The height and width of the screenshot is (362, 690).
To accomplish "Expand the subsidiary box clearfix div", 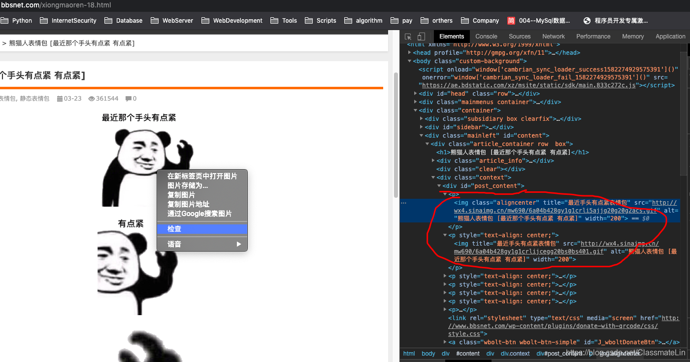I will point(422,119).
